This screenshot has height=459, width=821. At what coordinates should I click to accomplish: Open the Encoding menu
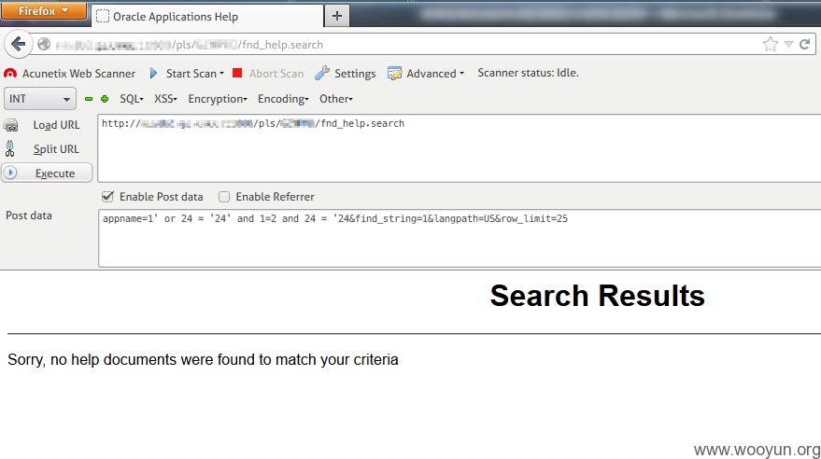pyautogui.click(x=283, y=99)
